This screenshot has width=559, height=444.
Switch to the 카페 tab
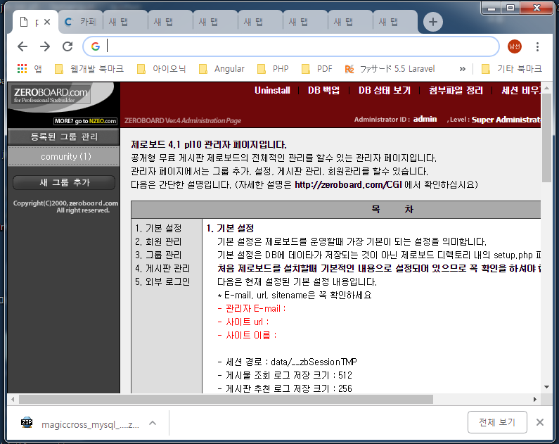click(x=81, y=22)
